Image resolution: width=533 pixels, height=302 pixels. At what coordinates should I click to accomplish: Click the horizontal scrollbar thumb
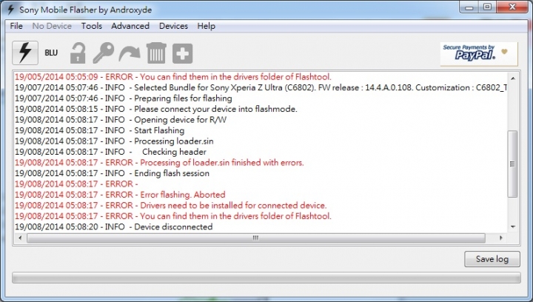pos(256,238)
